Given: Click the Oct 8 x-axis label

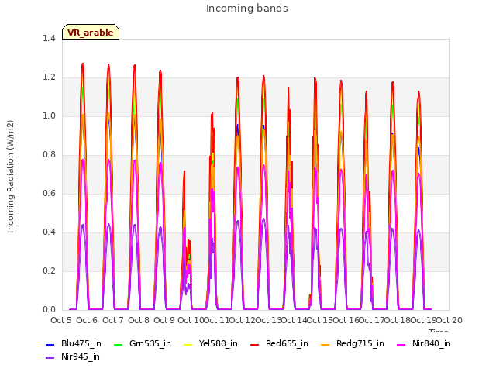Looking at the screenshot, I should coord(139,320).
